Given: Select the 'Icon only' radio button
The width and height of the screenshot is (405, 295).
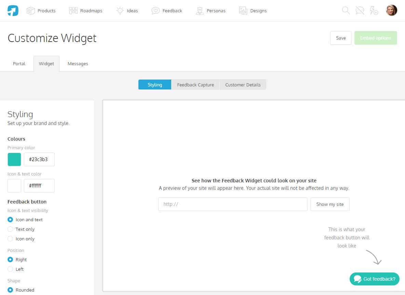Looking at the screenshot, I should [10, 239].
